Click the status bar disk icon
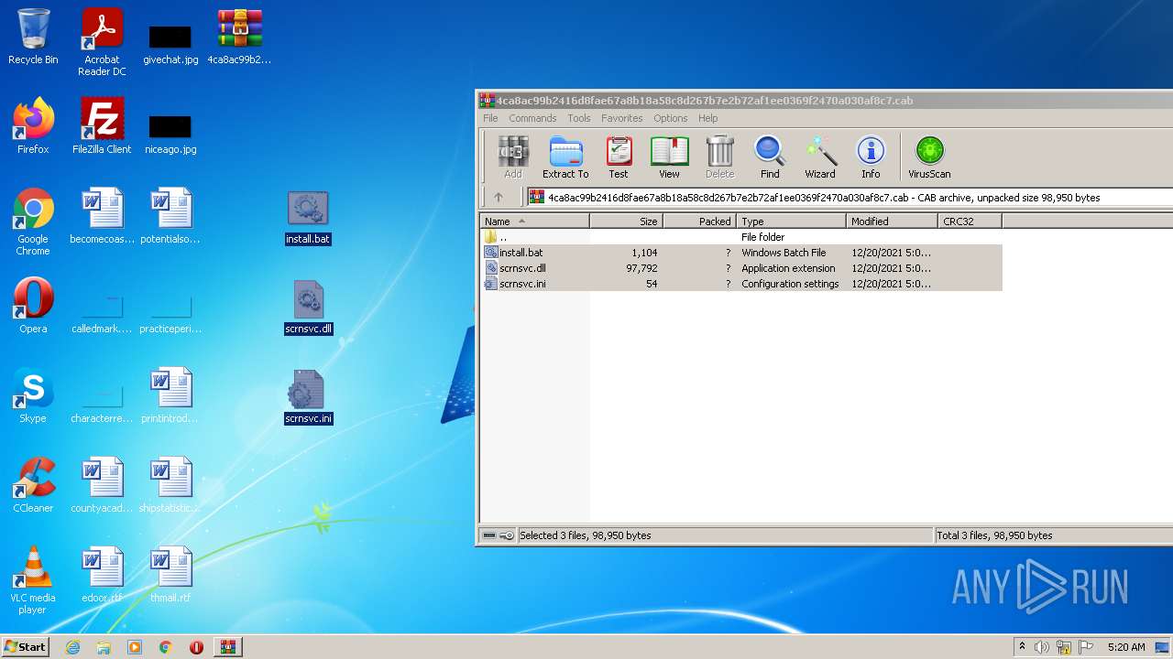The image size is (1173, 659). click(489, 535)
